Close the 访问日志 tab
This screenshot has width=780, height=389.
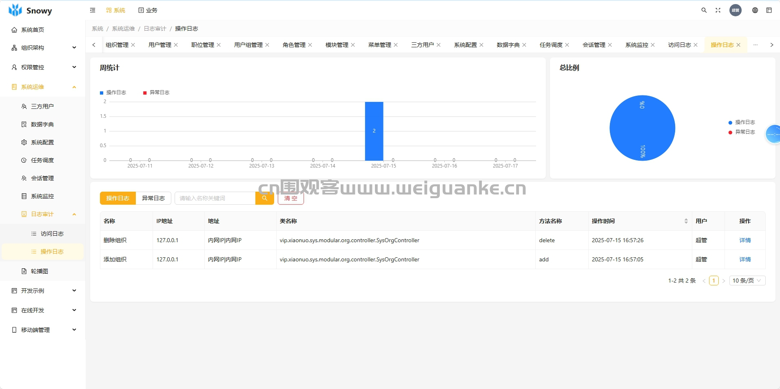696,45
